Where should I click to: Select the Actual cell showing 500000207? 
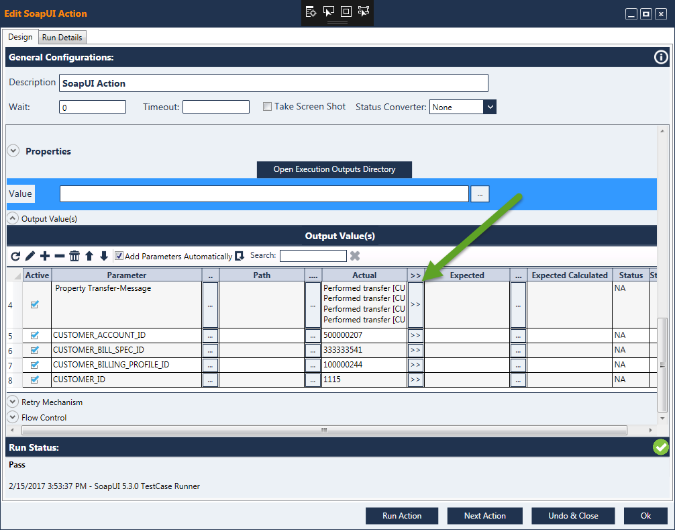(x=364, y=335)
